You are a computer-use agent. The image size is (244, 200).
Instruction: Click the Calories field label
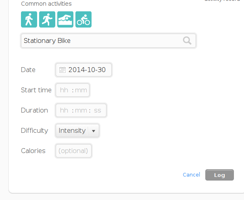click(x=33, y=151)
